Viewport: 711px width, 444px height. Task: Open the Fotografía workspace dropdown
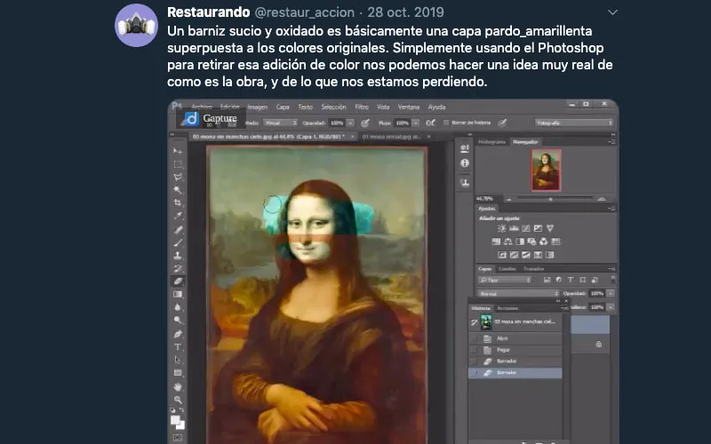[x=573, y=123]
